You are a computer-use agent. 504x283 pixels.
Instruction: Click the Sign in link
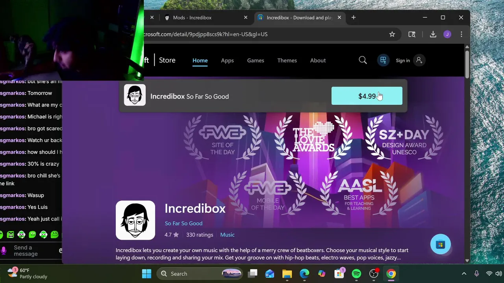click(403, 61)
